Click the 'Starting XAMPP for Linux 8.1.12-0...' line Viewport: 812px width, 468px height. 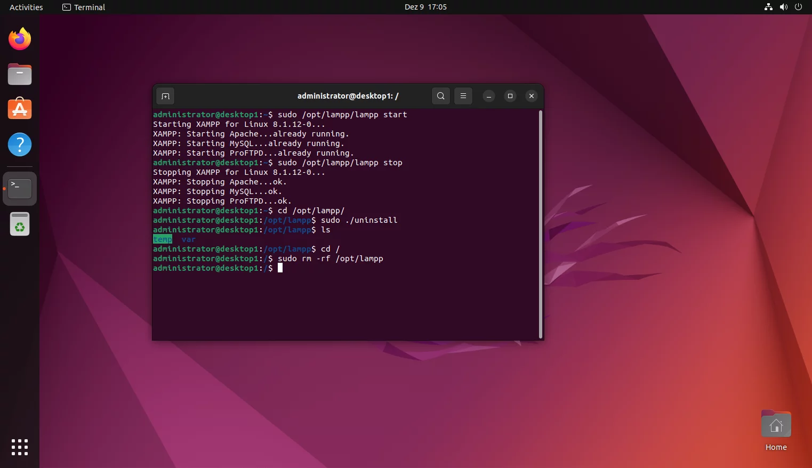[x=239, y=124]
